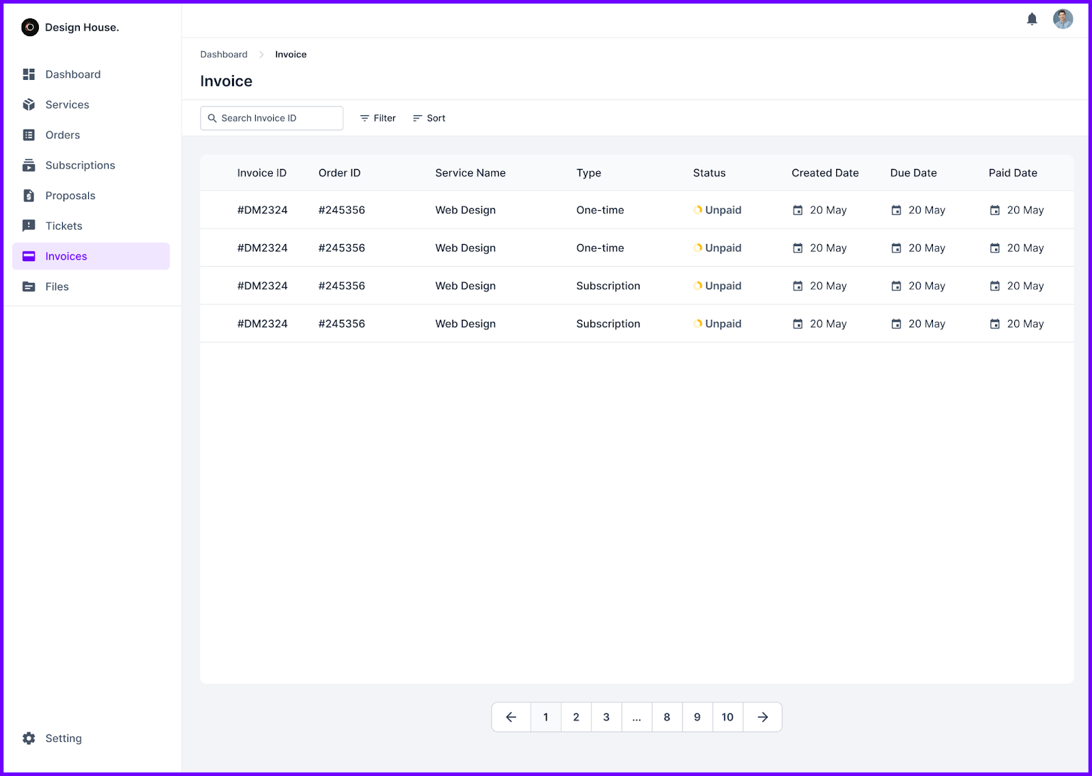Click the Orders list icon

(x=29, y=135)
